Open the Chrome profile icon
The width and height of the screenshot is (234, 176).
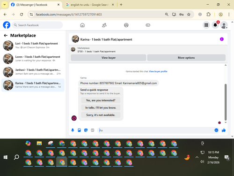(x=220, y=15)
